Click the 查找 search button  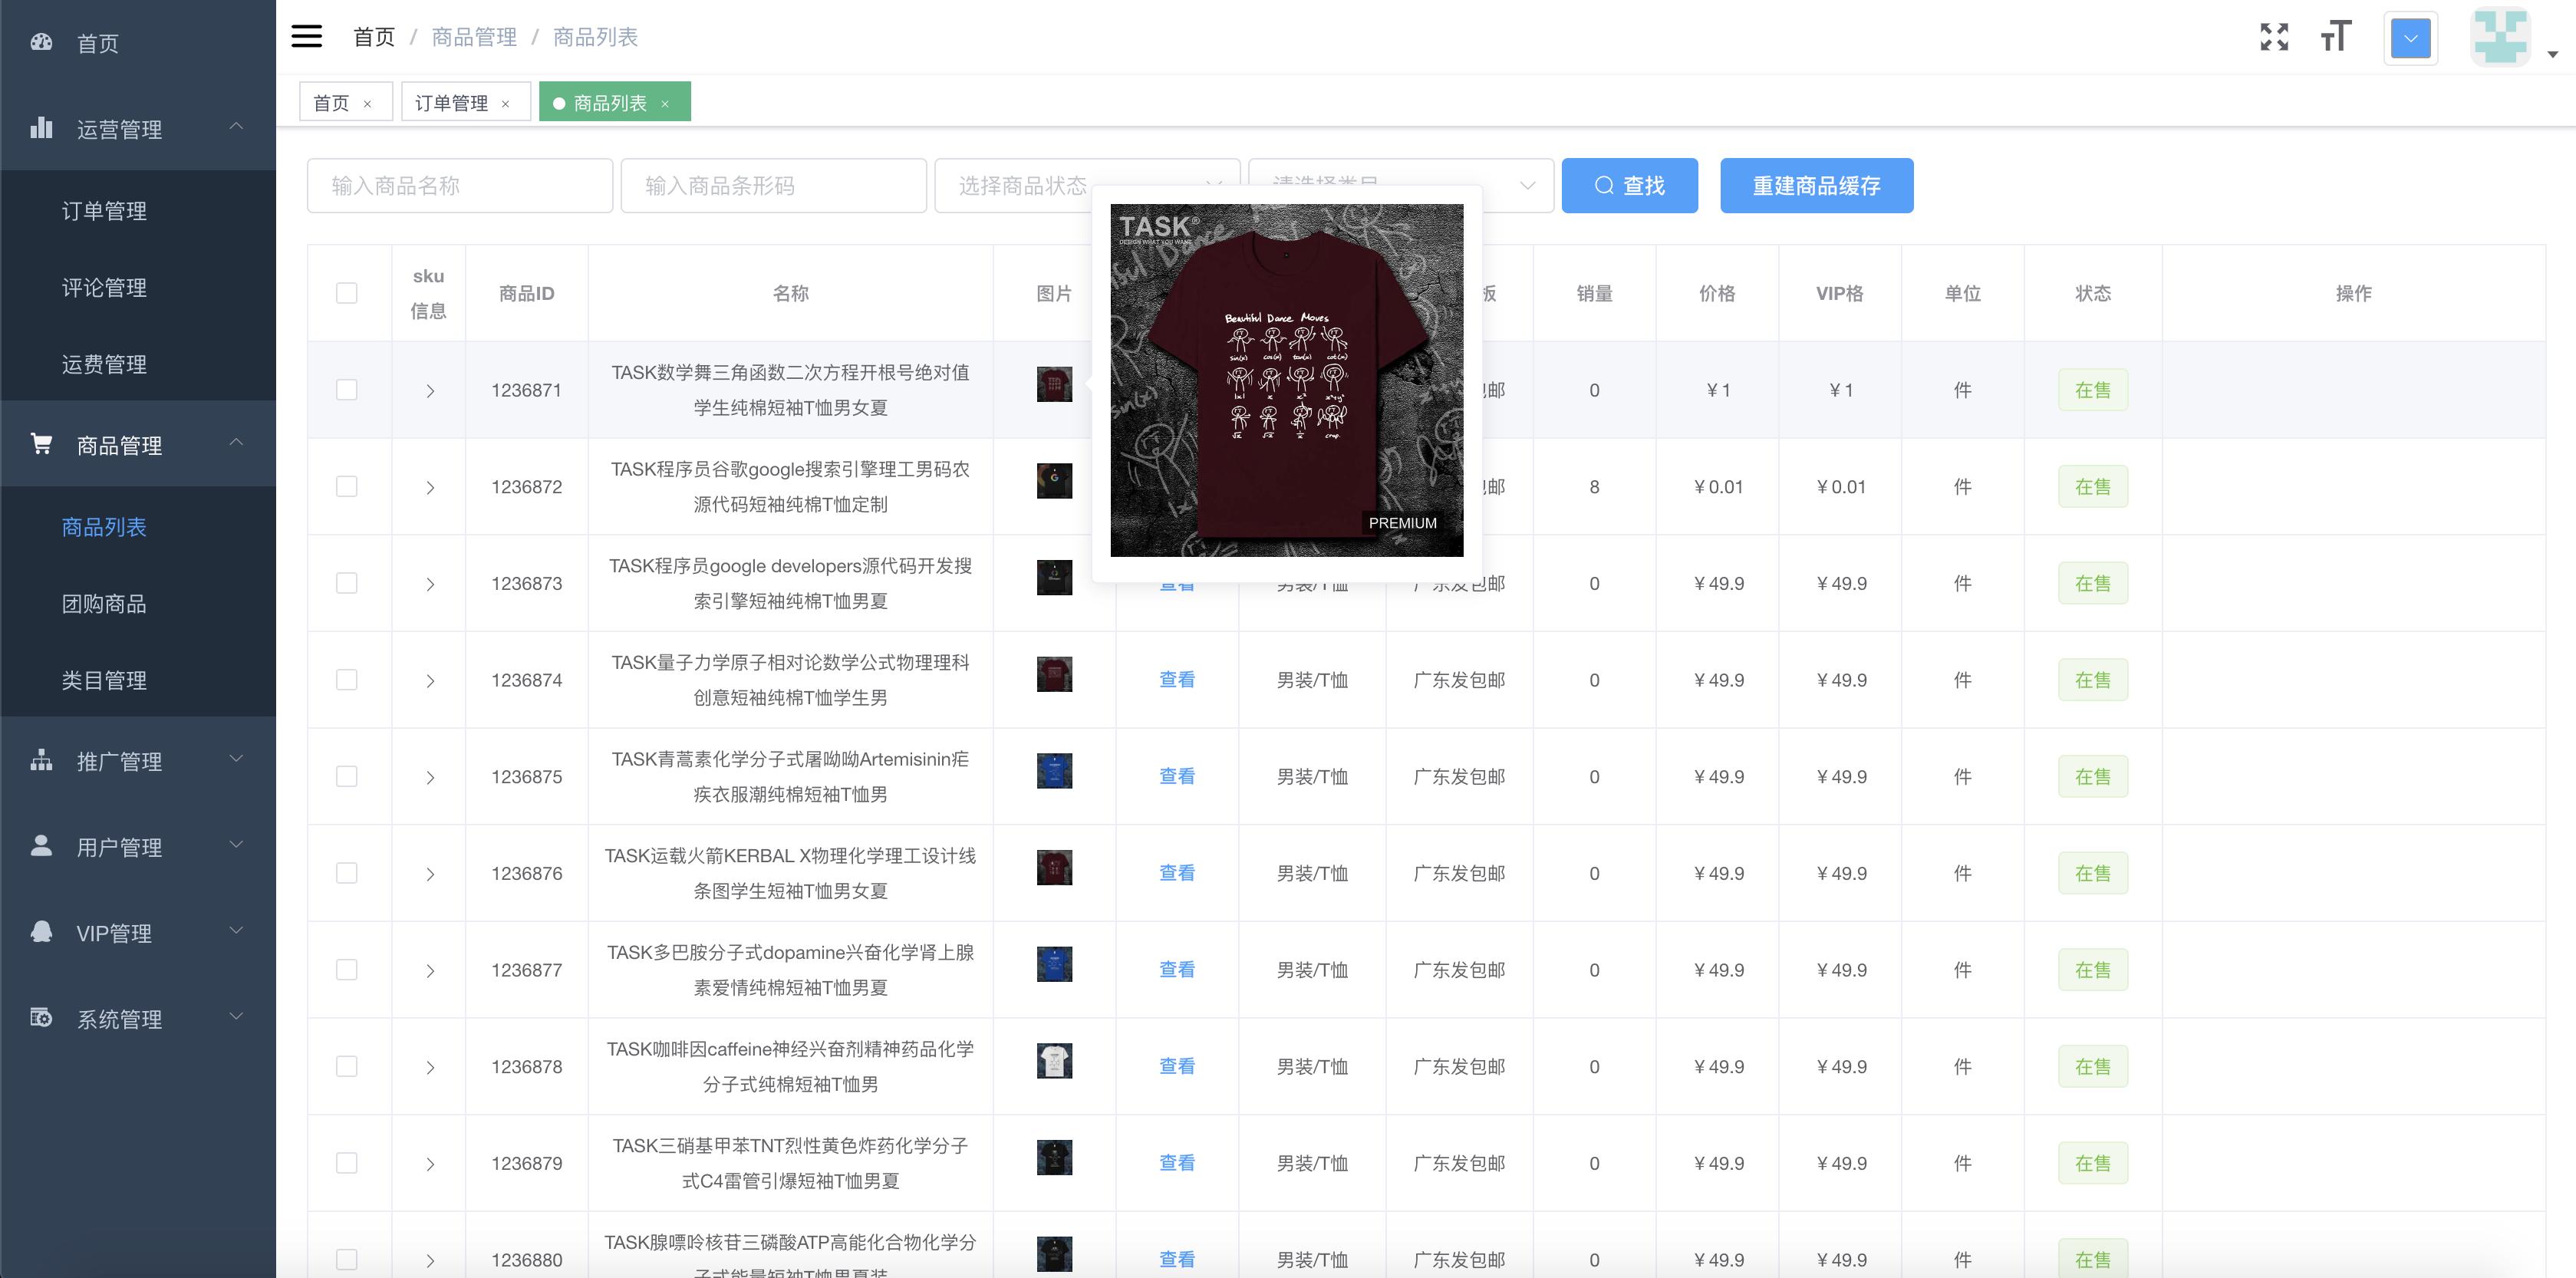(x=1629, y=185)
